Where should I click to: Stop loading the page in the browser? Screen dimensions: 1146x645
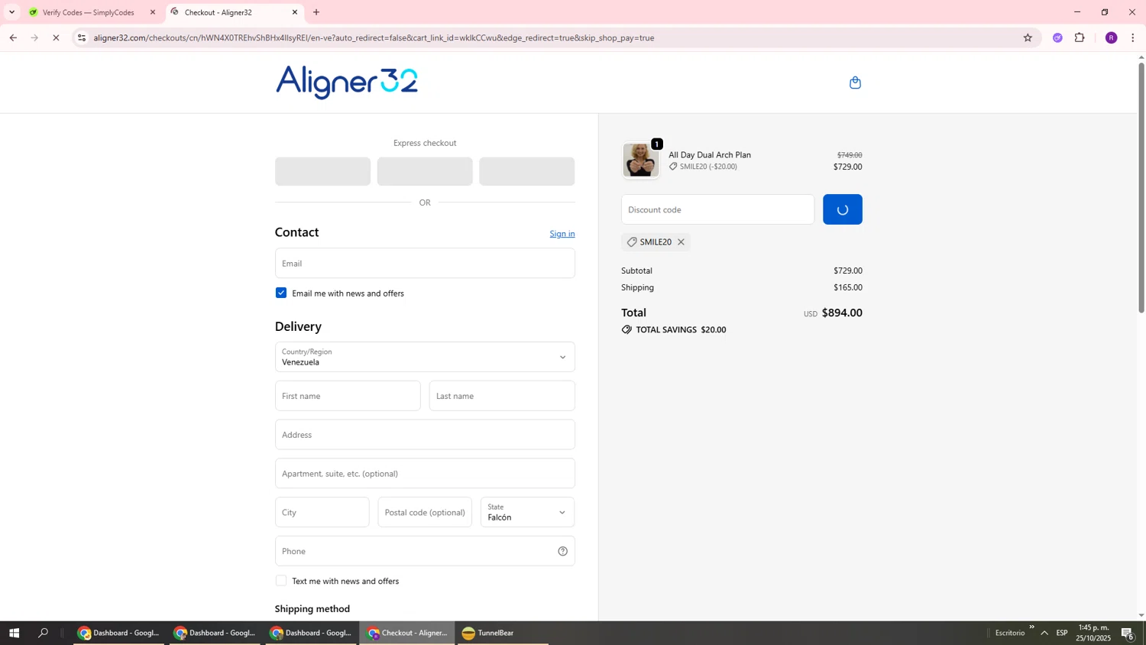click(56, 37)
